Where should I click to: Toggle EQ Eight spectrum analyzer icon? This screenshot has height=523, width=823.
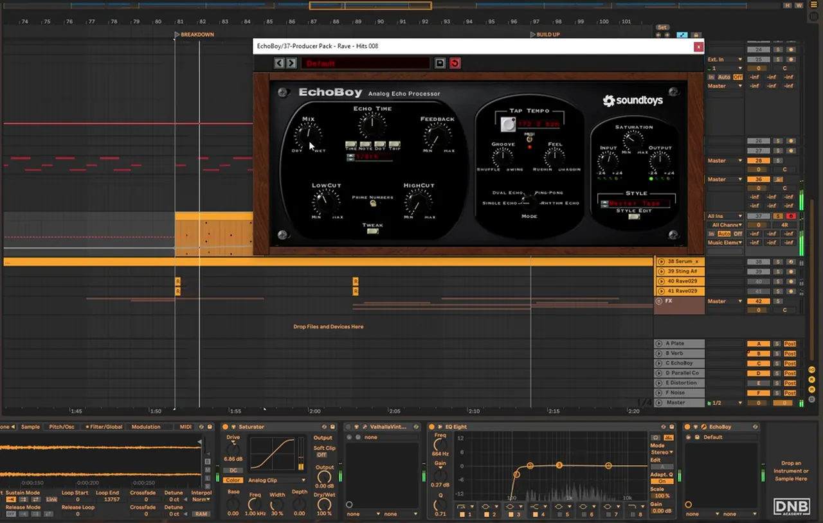point(669,438)
